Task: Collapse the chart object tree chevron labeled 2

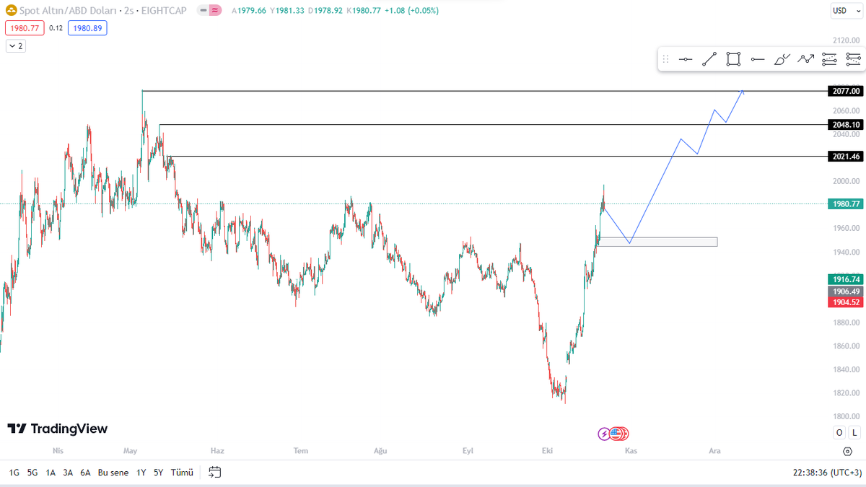Action: [14, 45]
